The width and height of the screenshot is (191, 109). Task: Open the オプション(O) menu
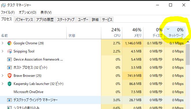point(27,12)
